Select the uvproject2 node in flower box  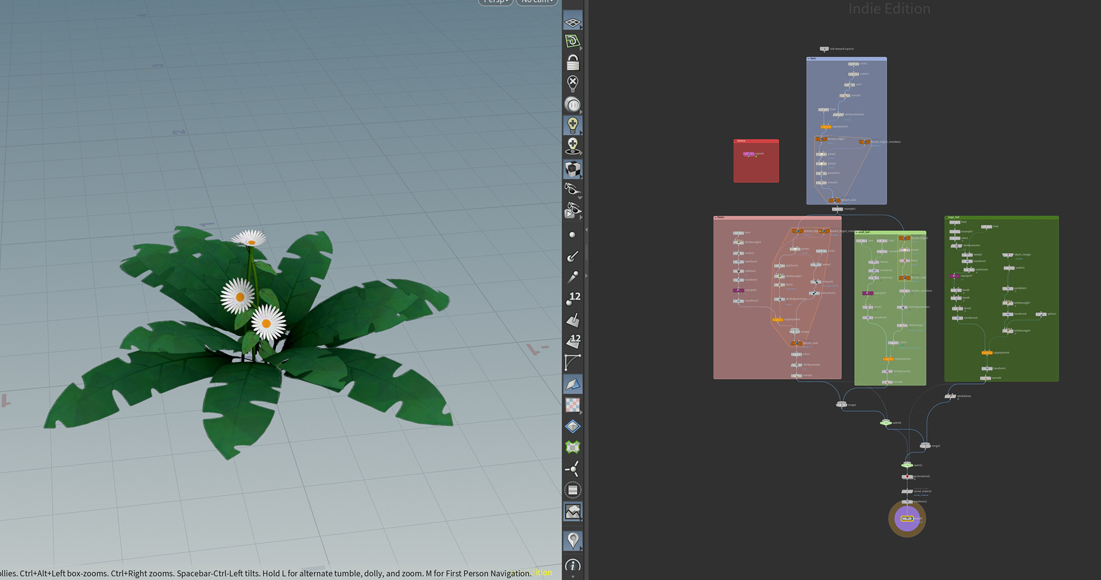tap(738, 291)
